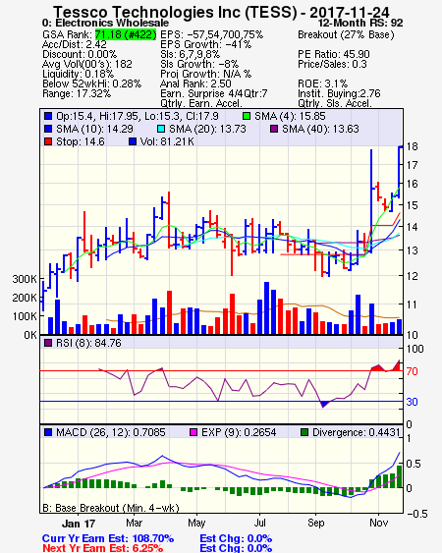Image resolution: width=442 pixels, height=553 pixels.
Task: Click the 300K volume axis label
Action: pyautogui.click(x=25, y=279)
